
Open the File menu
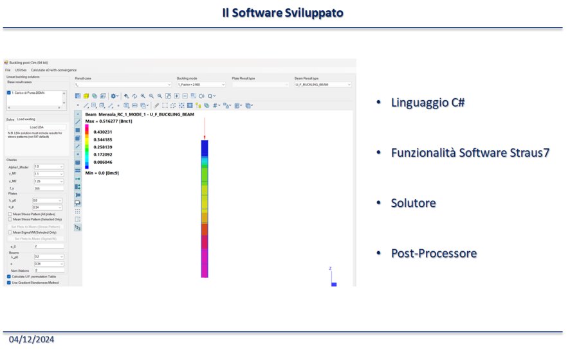[x=8, y=69]
